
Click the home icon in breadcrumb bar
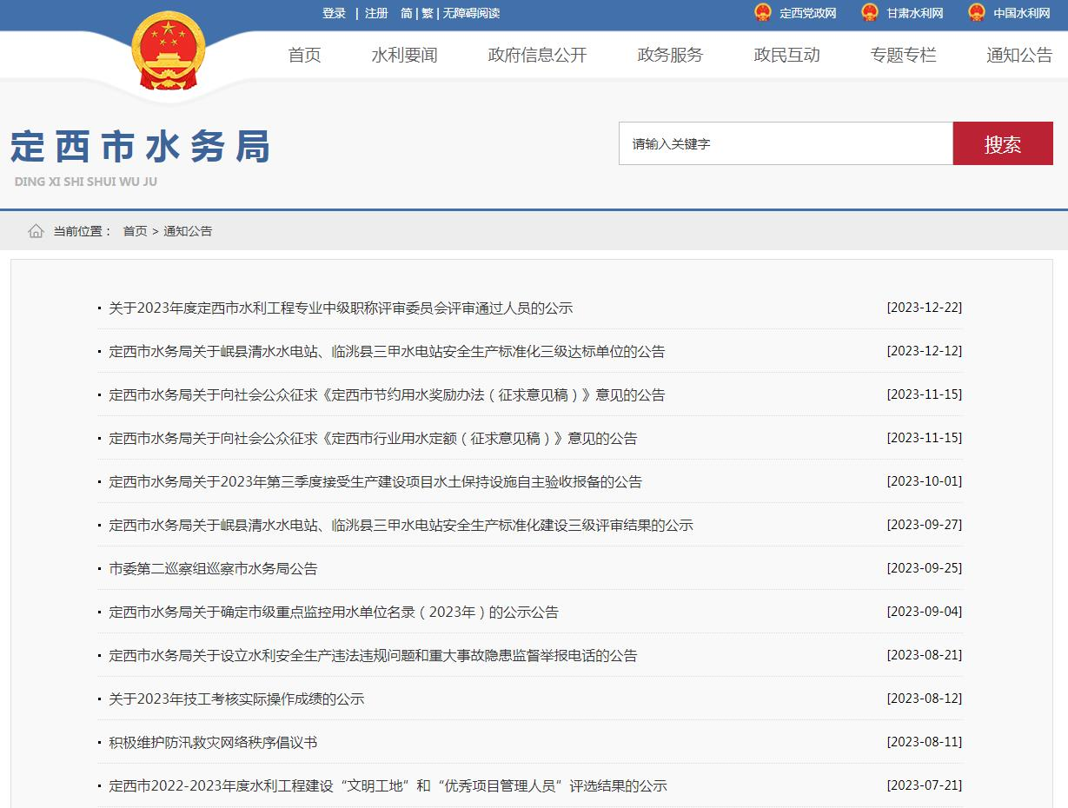(x=36, y=231)
